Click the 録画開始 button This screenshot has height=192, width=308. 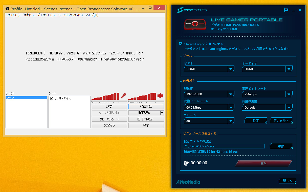(144, 113)
